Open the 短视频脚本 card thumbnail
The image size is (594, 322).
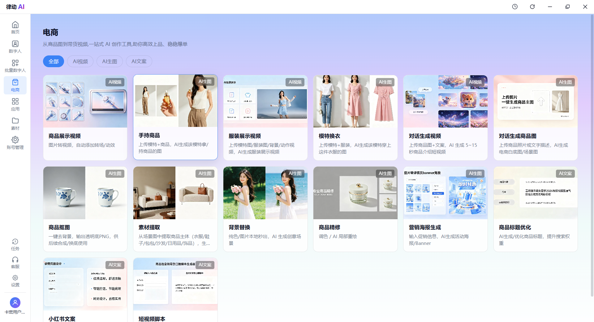(x=175, y=284)
